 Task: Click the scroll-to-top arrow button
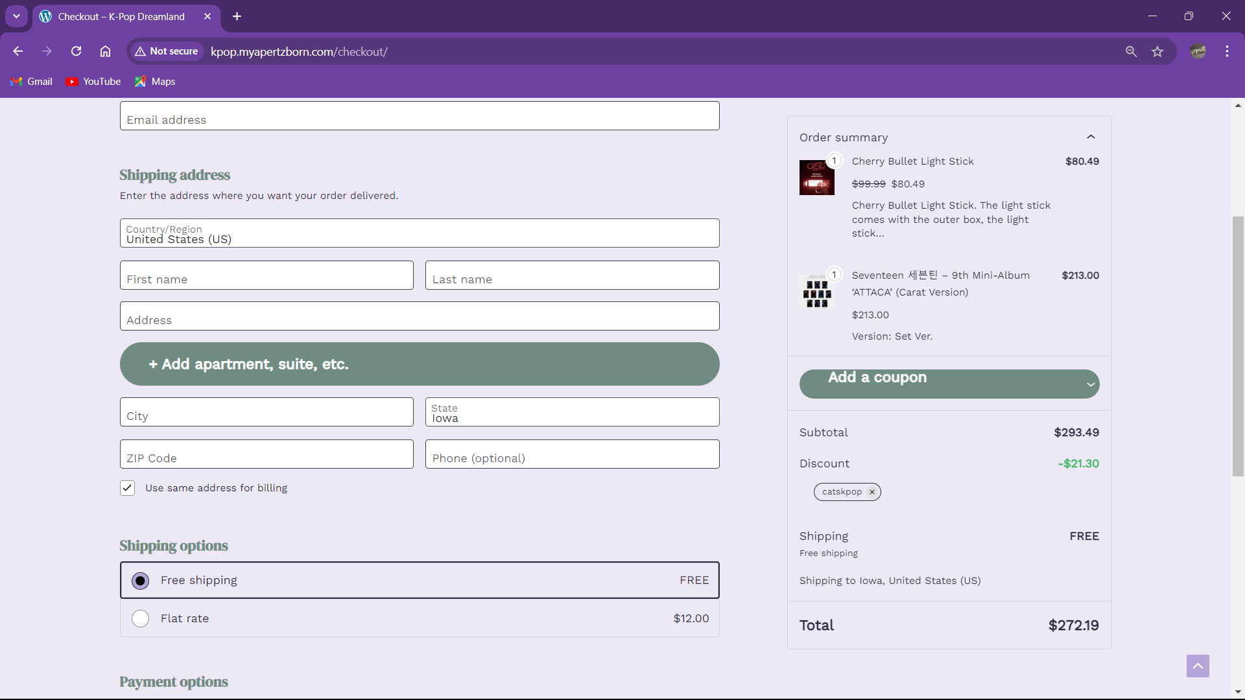click(1198, 666)
